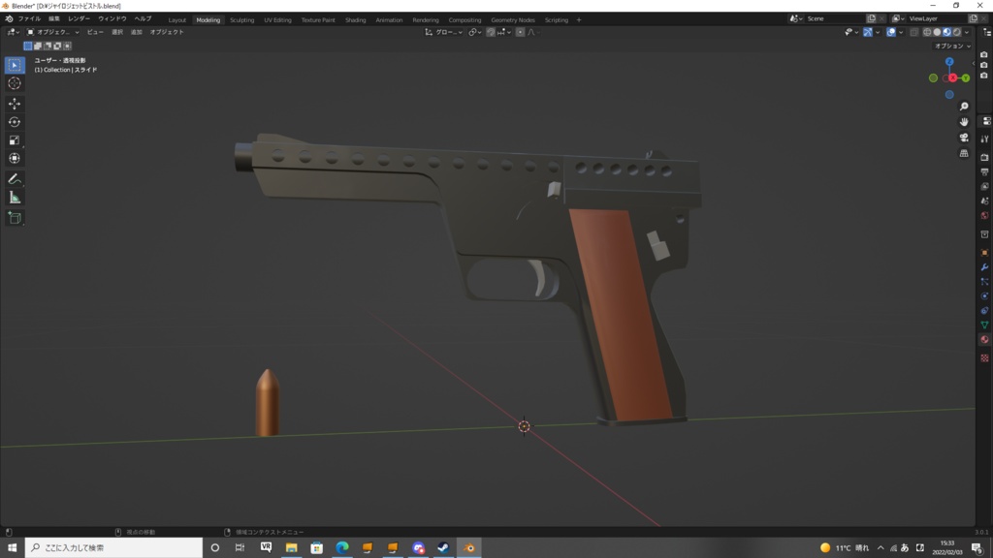Image resolution: width=993 pixels, height=558 pixels.
Task: Open the Object properties tab
Action: (x=985, y=253)
